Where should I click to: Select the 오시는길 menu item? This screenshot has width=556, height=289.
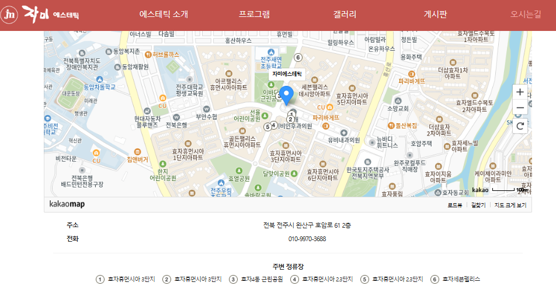pos(526,14)
